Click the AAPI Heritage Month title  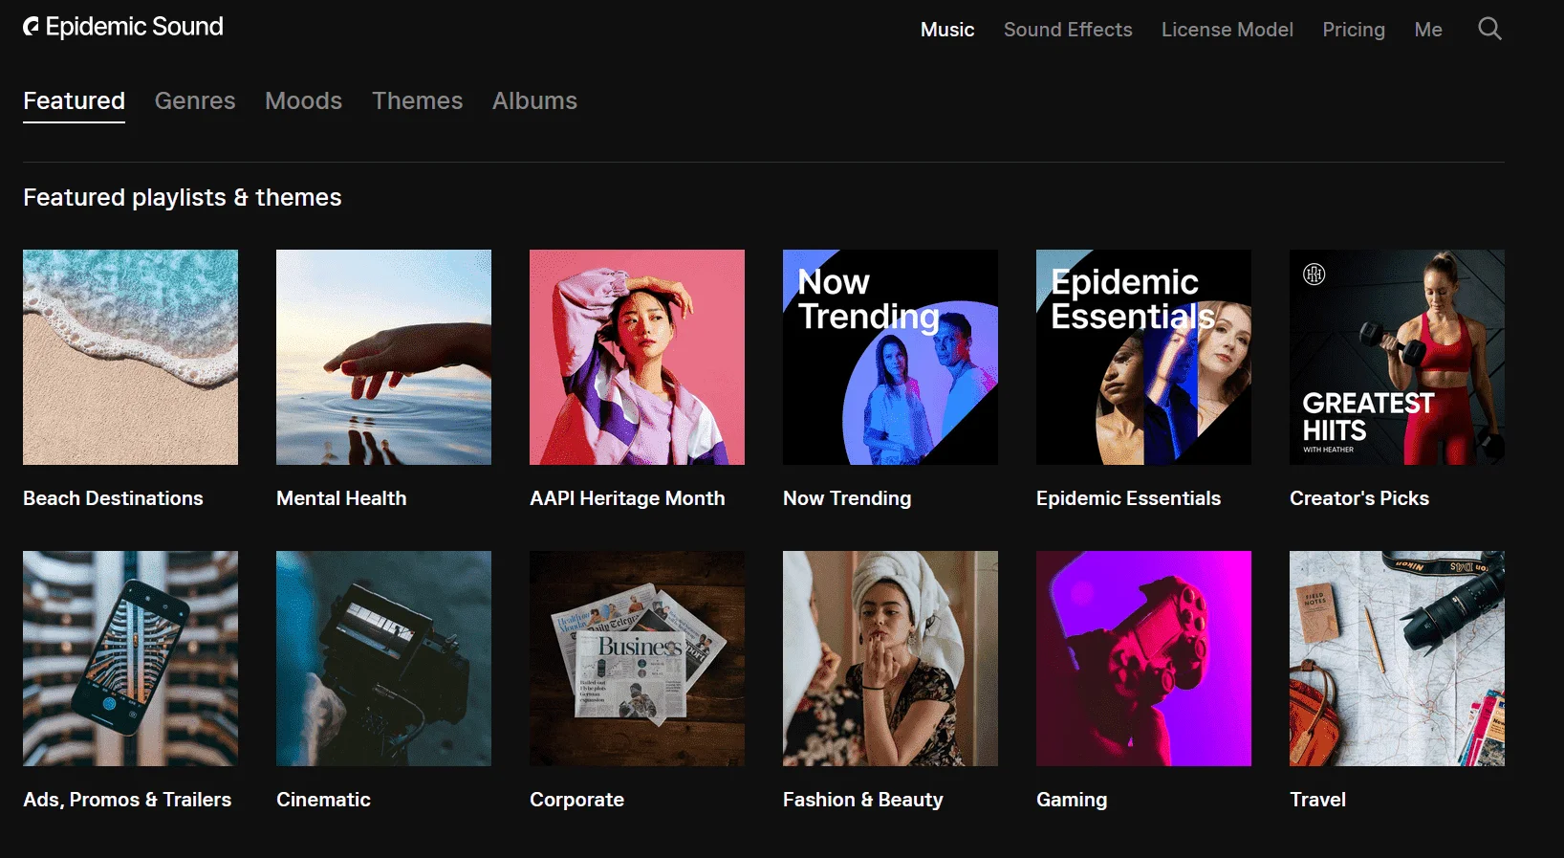(x=627, y=498)
